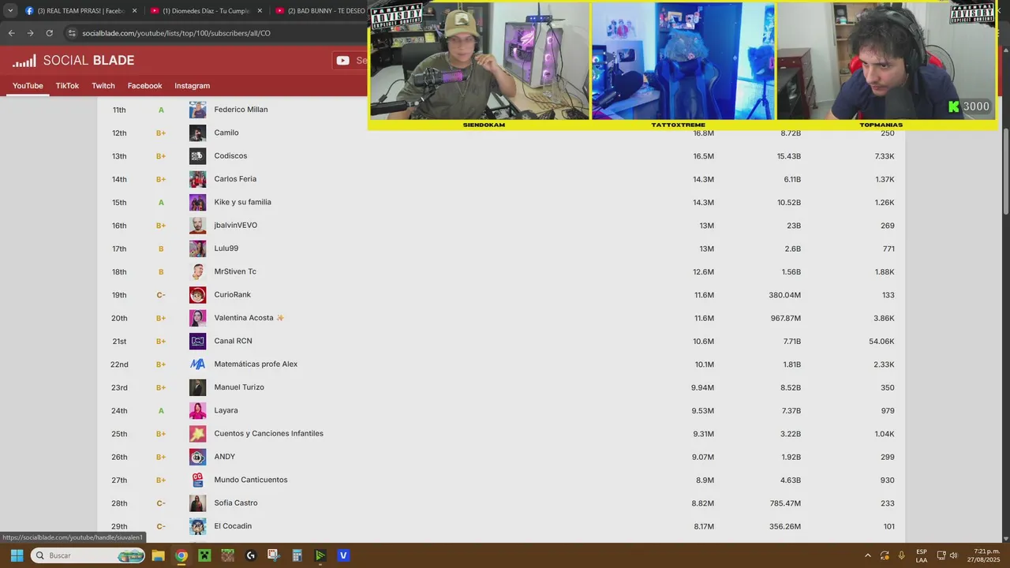Image resolution: width=1010 pixels, height=568 pixels.
Task: Open Minecraft creeper icon on taskbar
Action: pyautogui.click(x=204, y=555)
